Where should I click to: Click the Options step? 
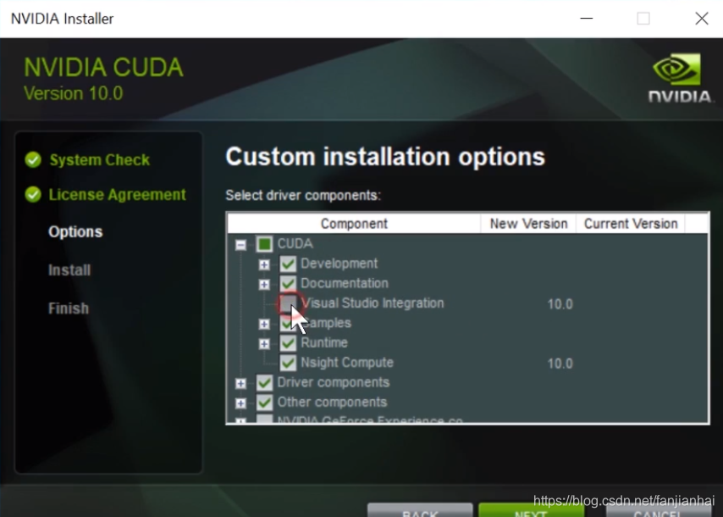tap(75, 231)
